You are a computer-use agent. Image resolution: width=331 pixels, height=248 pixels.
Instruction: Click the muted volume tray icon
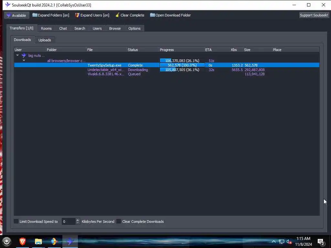coord(289,242)
